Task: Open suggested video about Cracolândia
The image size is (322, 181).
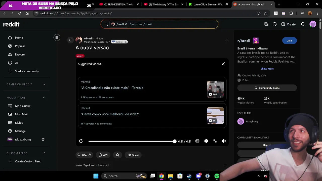Action: [x=152, y=89]
